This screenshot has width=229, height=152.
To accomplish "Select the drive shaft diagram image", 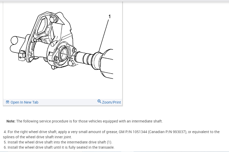I will (62, 45).
